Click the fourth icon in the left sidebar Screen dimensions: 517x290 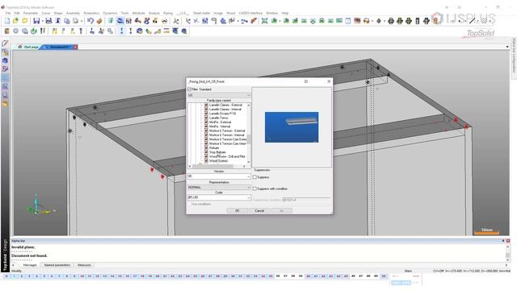coord(5,69)
